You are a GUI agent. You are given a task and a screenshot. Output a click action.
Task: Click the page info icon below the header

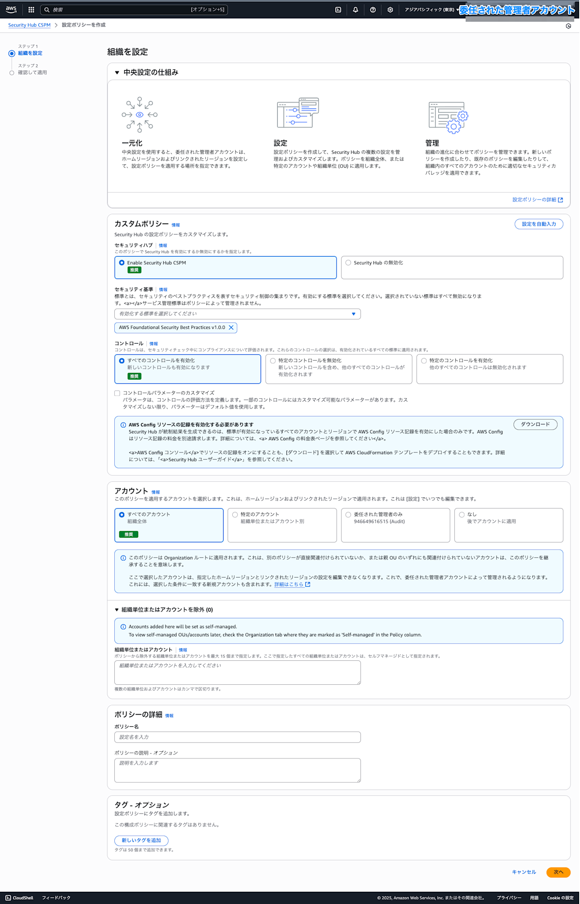coord(568,26)
